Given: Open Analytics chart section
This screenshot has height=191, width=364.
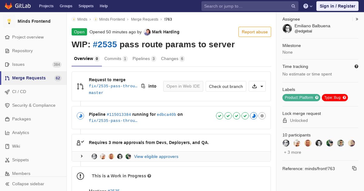Looking at the screenshot, I should pyautogui.click(x=33, y=132).
